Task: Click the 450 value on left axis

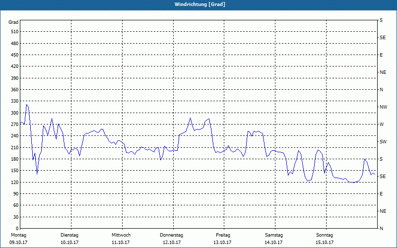Action: pyautogui.click(x=14, y=55)
